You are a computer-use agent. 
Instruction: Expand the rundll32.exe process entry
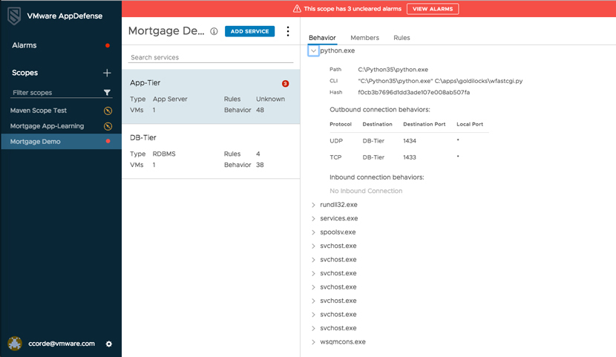click(x=313, y=205)
